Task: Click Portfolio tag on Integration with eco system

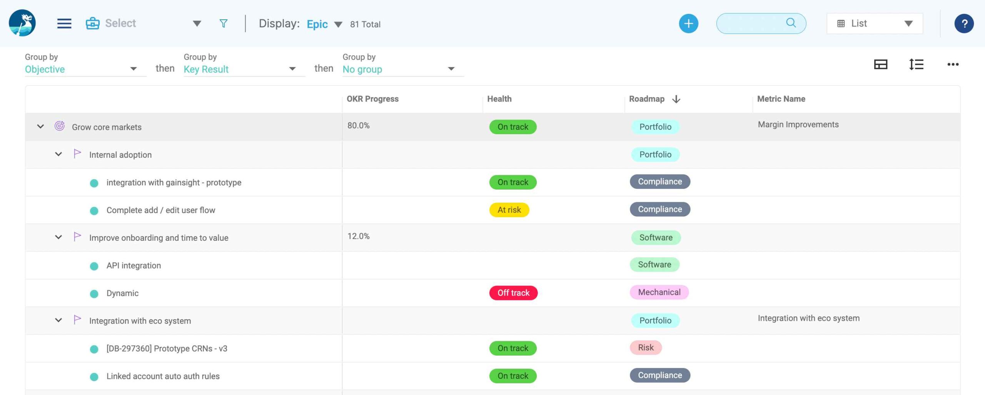Action: pyautogui.click(x=655, y=321)
